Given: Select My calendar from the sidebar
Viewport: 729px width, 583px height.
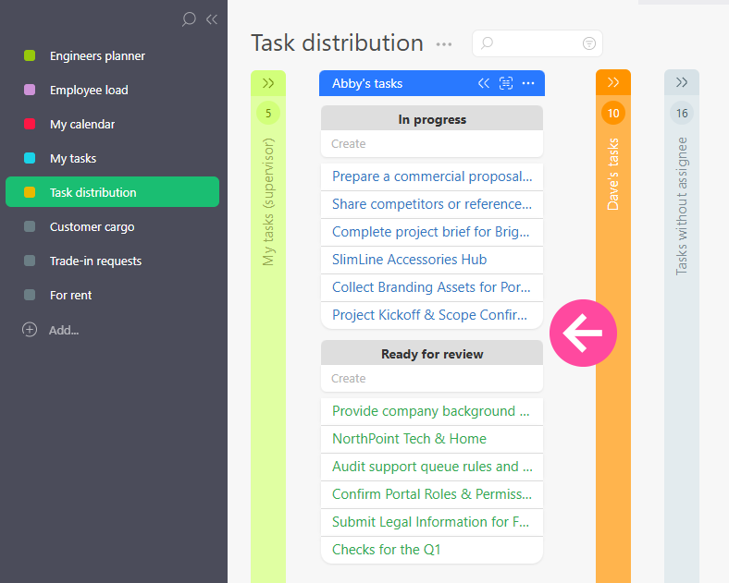Looking at the screenshot, I should 82,124.
